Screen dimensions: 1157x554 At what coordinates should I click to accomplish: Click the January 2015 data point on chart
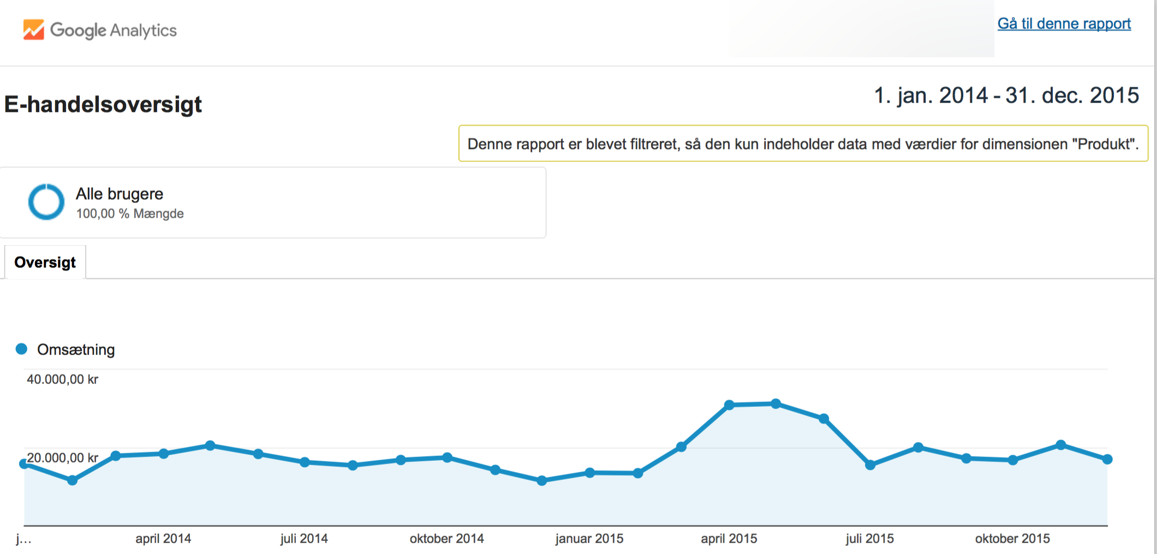point(590,473)
